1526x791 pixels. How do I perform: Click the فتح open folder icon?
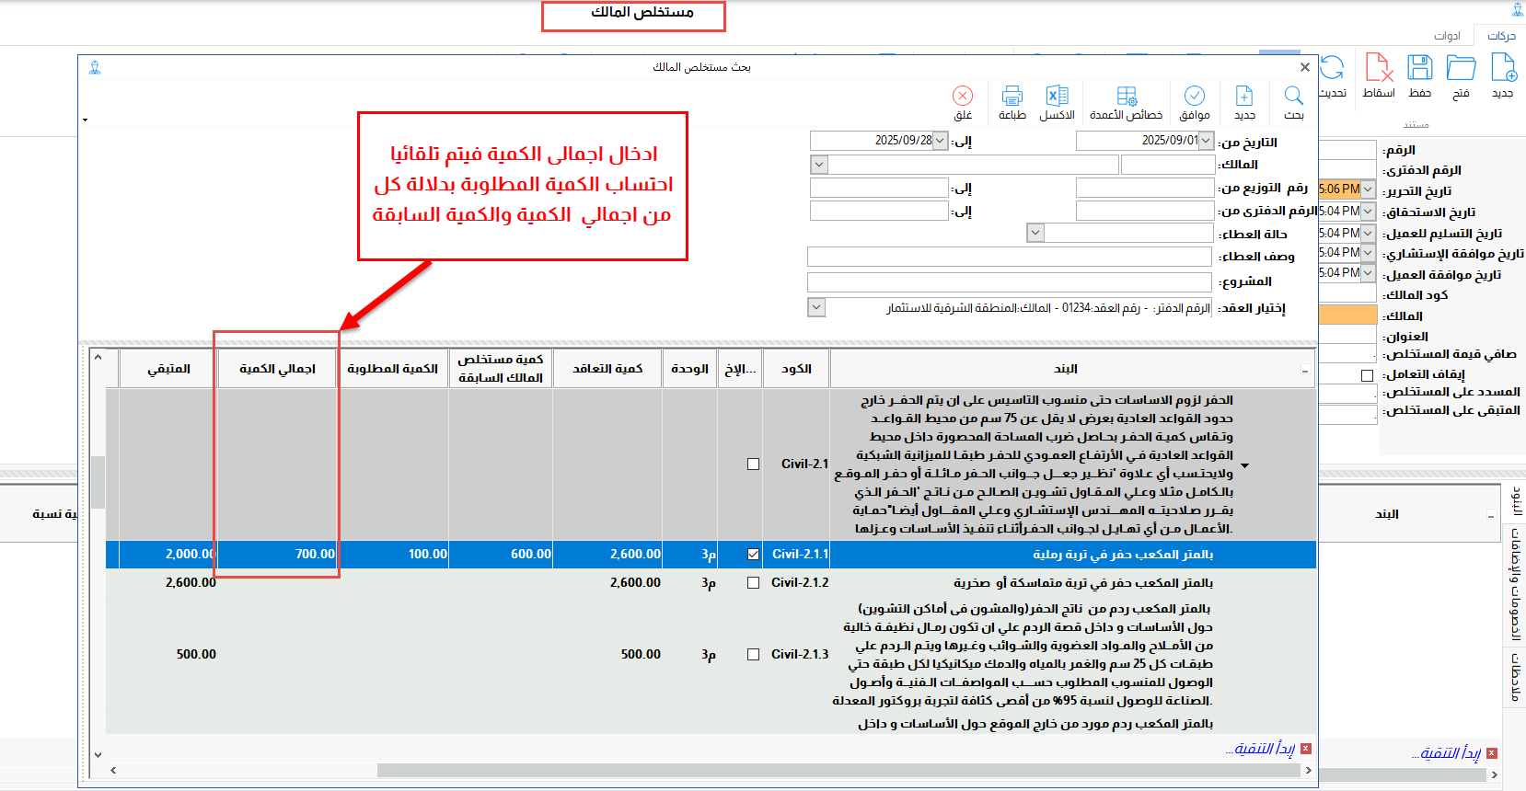1461,69
